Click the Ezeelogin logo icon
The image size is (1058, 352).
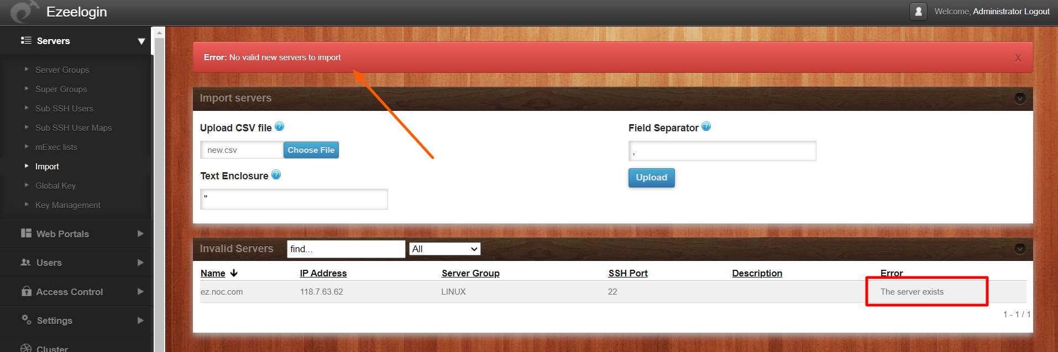(24, 12)
